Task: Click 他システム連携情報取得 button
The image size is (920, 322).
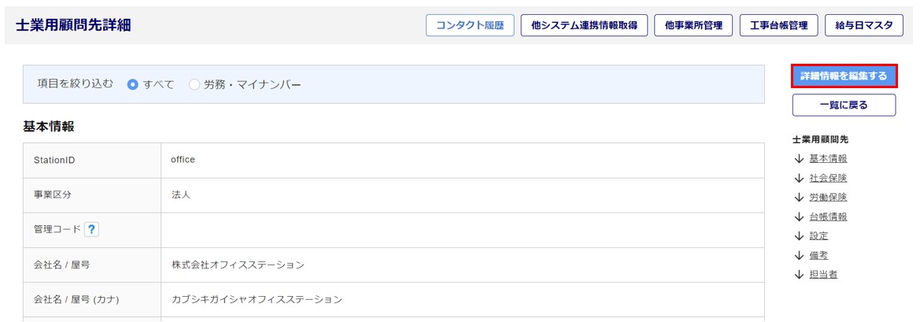Action: [584, 25]
